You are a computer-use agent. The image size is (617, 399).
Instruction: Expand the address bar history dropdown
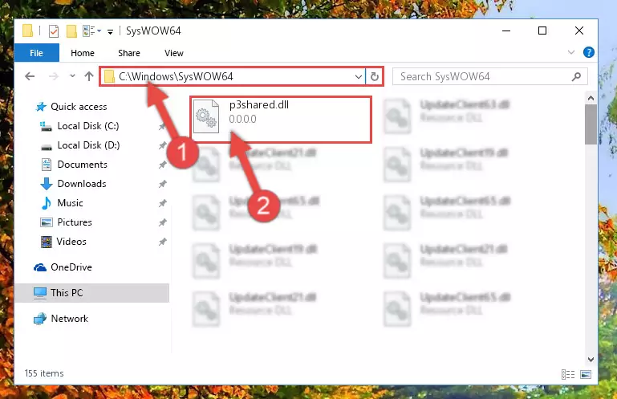(x=359, y=76)
